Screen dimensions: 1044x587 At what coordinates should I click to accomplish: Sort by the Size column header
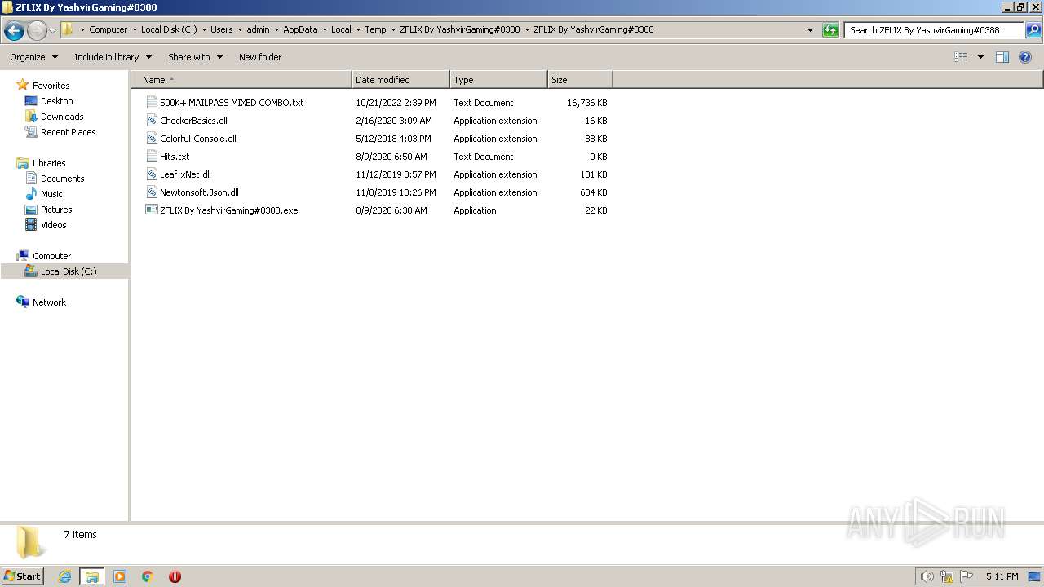(x=580, y=80)
